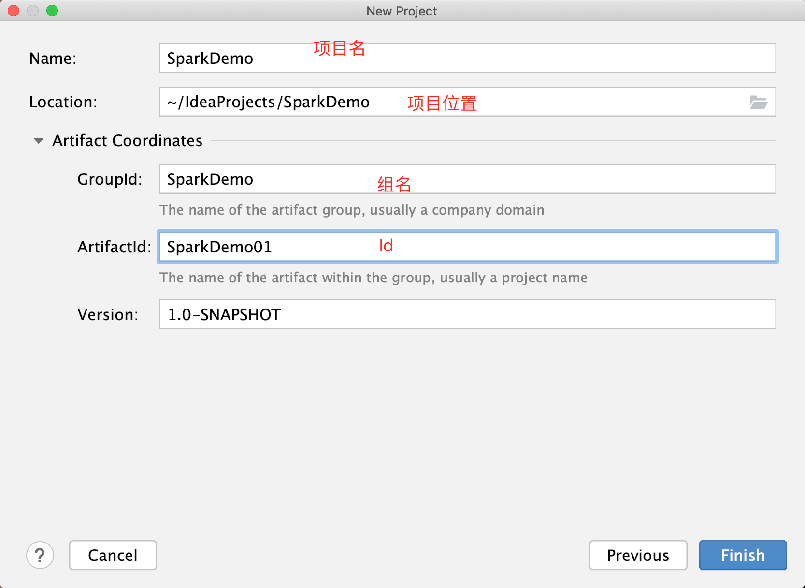Click the New Project dialog title
Image resolution: width=805 pixels, height=588 pixels.
[x=401, y=11]
